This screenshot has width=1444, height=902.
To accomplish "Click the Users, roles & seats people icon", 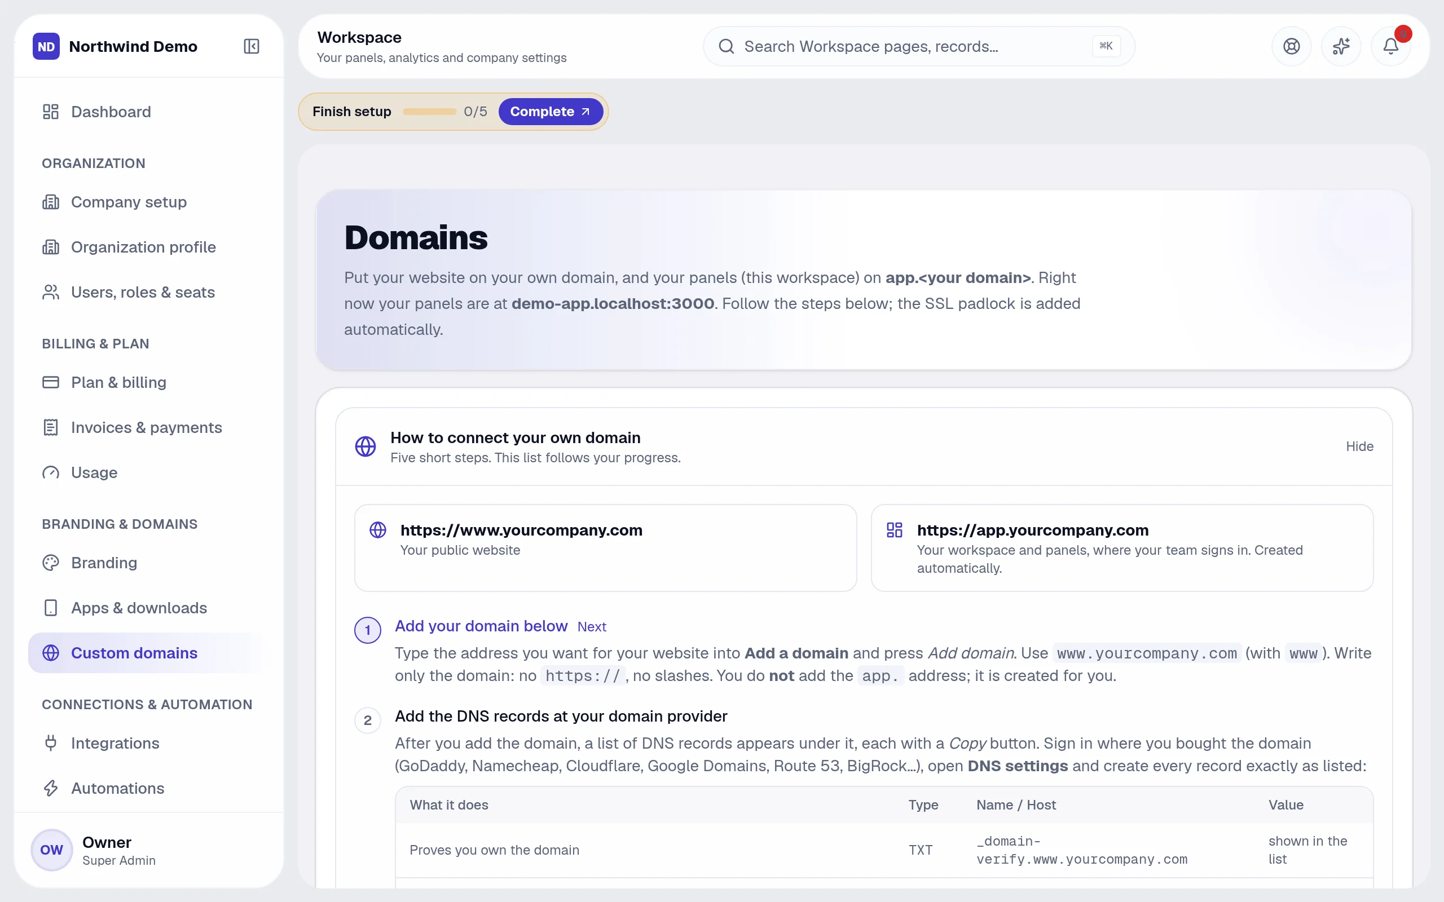I will (51, 291).
